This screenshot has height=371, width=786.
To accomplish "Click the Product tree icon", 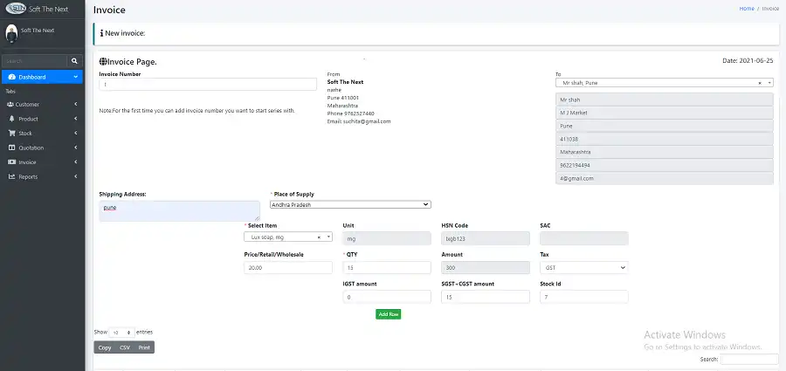I will tap(10, 119).
